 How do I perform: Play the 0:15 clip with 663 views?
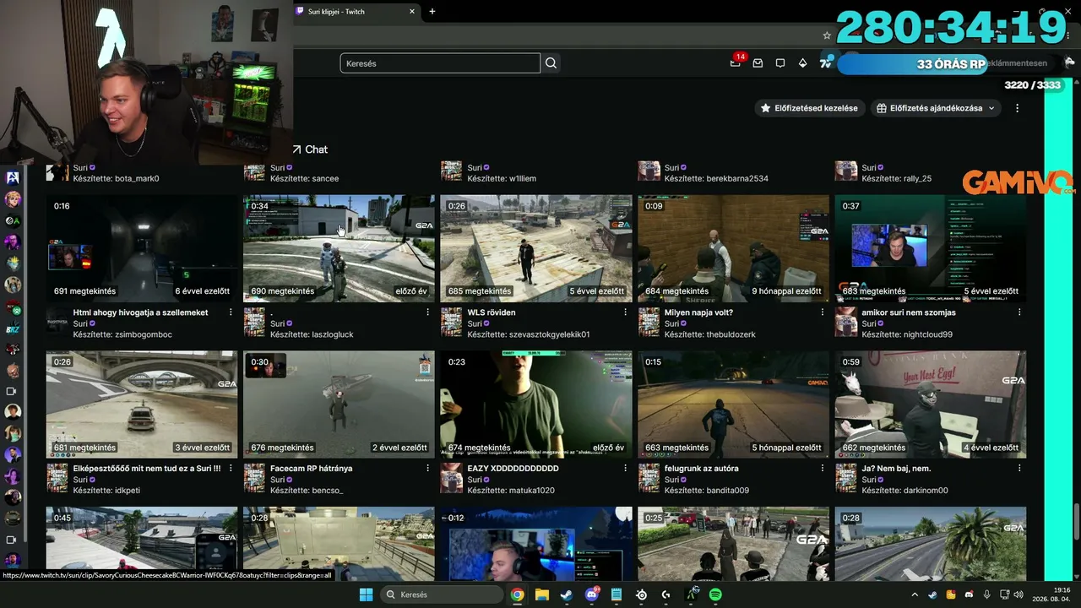[733, 404]
